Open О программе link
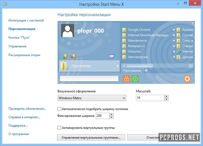The image size is (203, 146). click(19, 134)
